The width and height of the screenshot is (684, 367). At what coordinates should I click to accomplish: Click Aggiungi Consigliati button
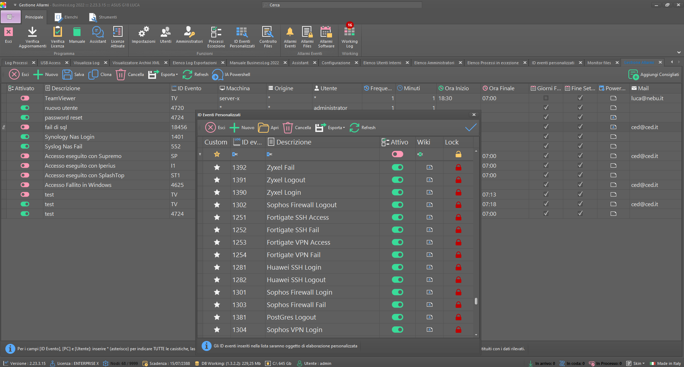654,75
